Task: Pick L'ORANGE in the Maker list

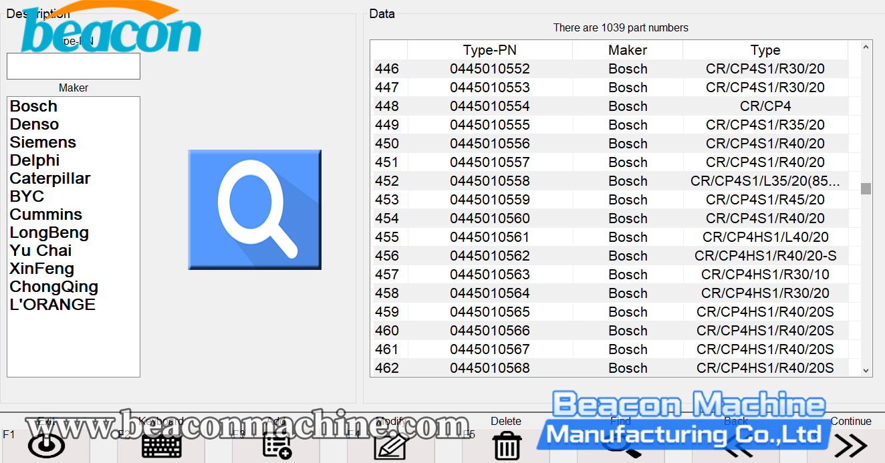Action: point(53,305)
